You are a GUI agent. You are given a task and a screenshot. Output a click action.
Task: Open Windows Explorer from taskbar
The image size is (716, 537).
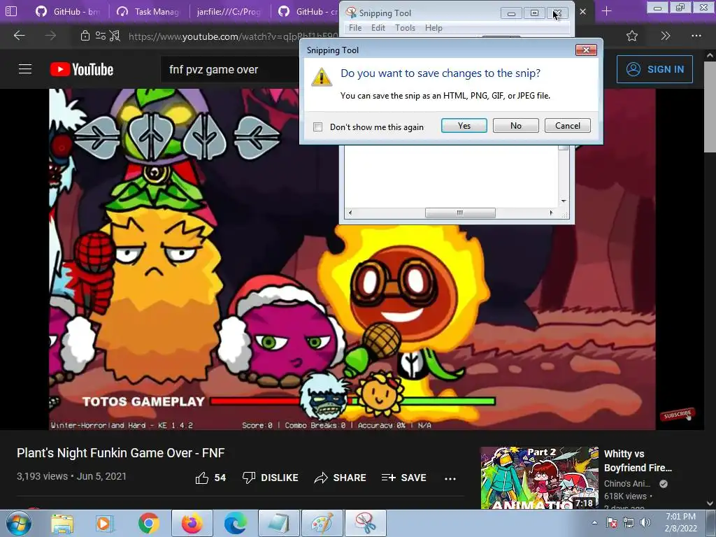click(x=62, y=523)
